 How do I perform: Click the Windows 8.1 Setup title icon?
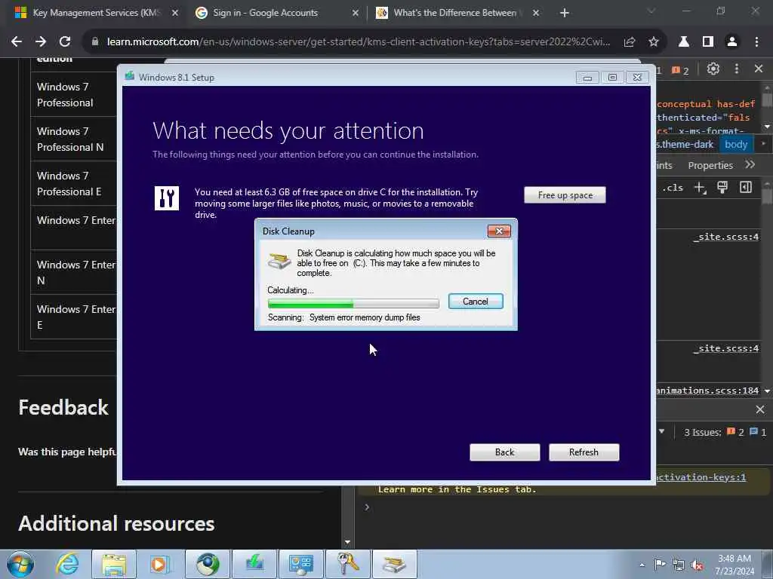click(130, 77)
